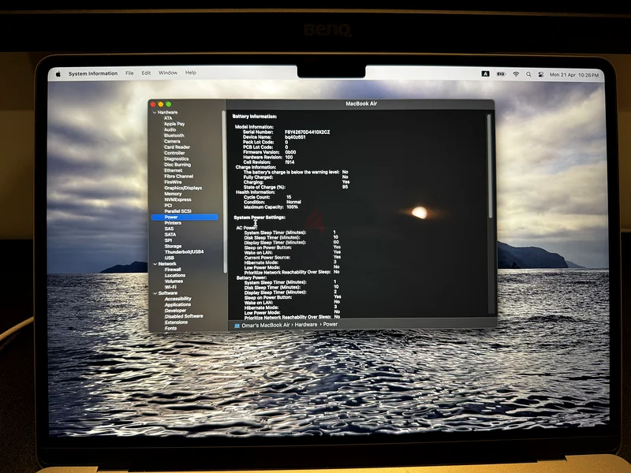Select SPI in sidebar
631x473 pixels.
pyautogui.click(x=168, y=240)
